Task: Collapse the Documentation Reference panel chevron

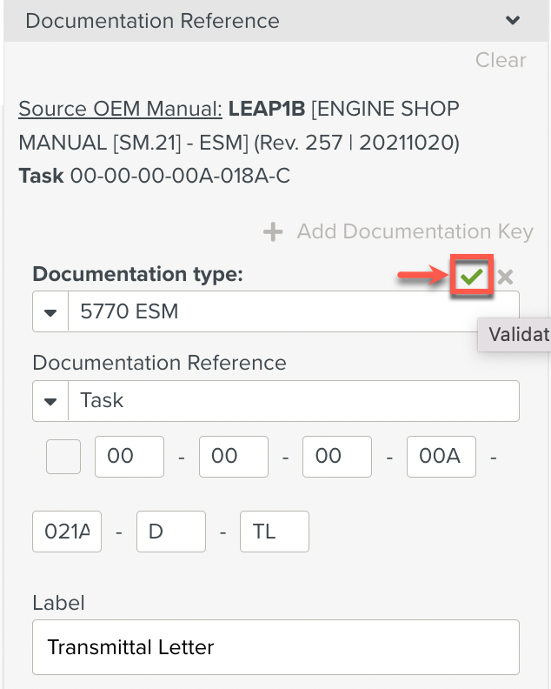Action: click(513, 20)
